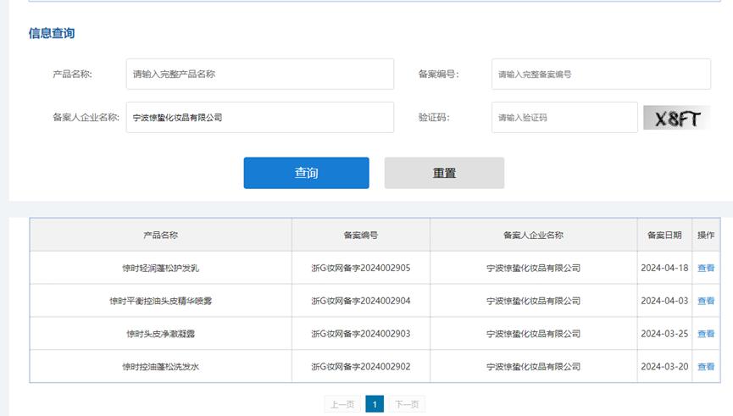
Task: Open 查看 link for 惊时平衡控油头皮精华喷雾
Action: [x=706, y=301]
